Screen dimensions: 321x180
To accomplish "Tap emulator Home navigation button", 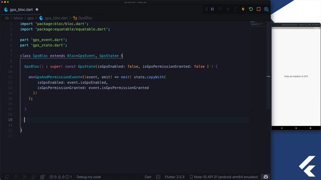I will point(296,128).
